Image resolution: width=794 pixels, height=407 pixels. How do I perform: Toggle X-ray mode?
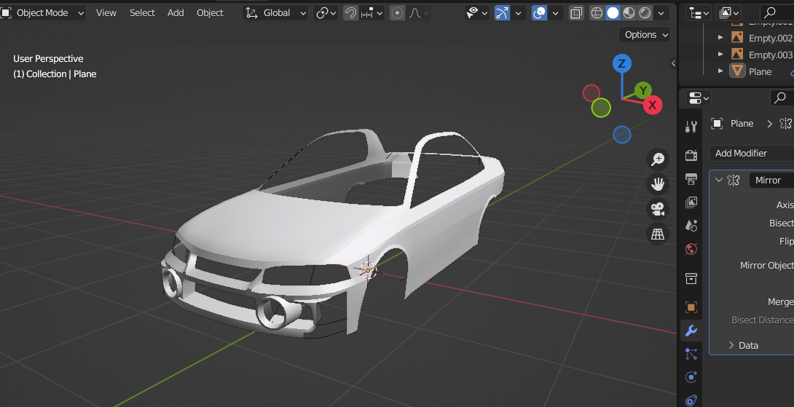575,13
